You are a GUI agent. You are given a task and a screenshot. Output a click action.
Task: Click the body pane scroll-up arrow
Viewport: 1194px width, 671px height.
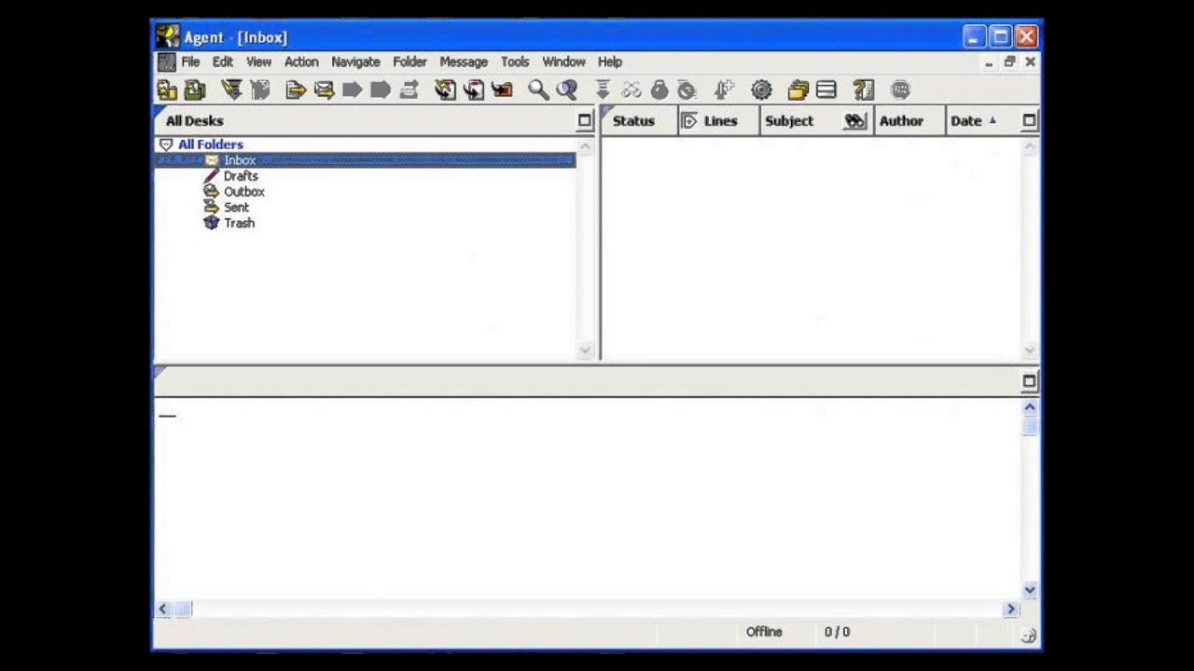click(x=1030, y=407)
